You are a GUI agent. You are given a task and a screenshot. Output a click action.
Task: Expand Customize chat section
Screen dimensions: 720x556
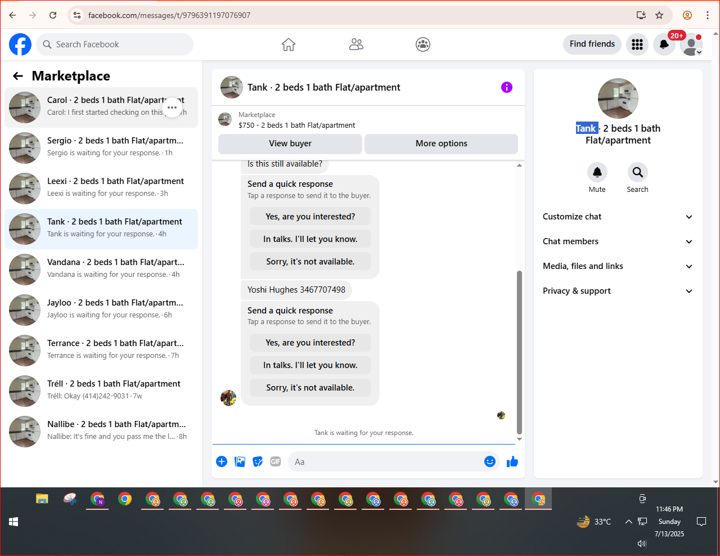(x=618, y=217)
